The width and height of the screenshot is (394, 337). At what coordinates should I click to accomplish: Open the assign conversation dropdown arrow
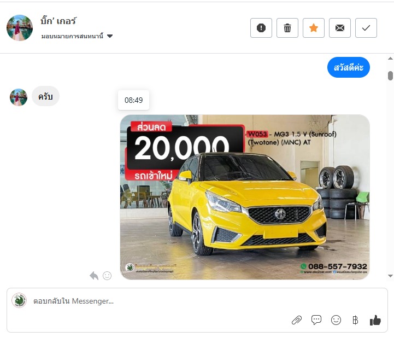coord(109,36)
